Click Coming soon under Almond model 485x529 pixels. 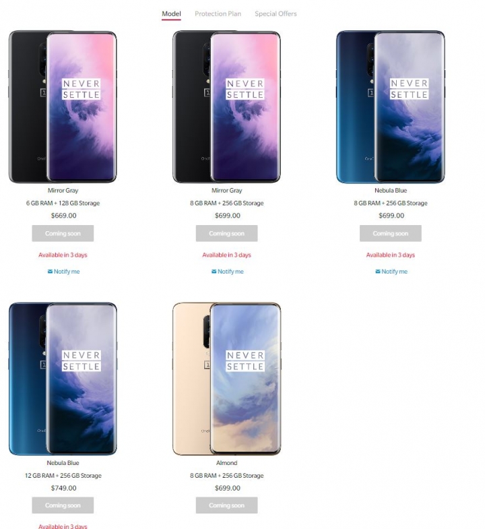[x=226, y=505]
